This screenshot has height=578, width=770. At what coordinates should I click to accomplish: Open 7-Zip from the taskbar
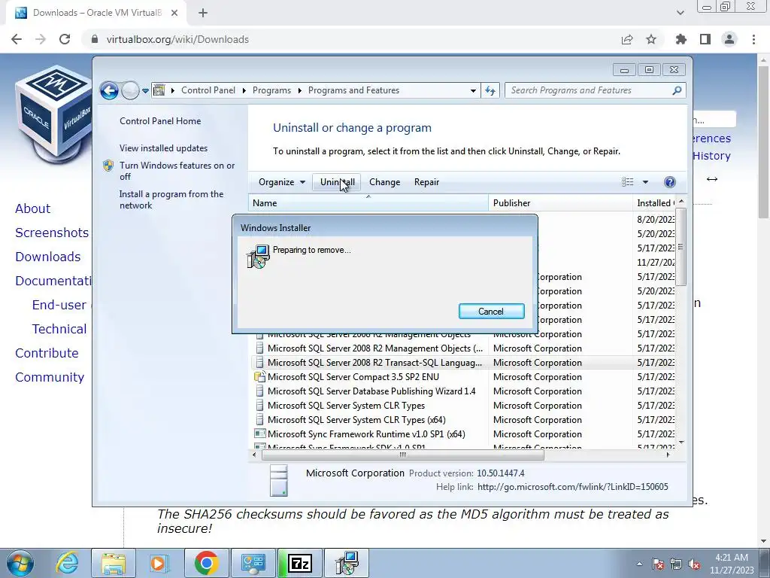(300, 563)
